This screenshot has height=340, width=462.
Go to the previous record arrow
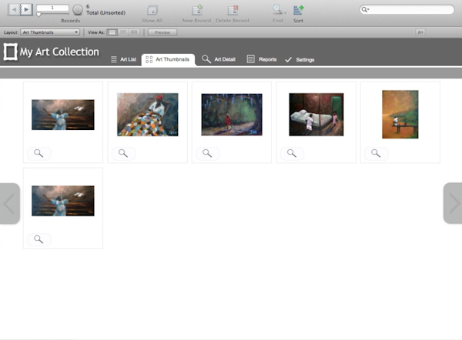tap(15, 9)
